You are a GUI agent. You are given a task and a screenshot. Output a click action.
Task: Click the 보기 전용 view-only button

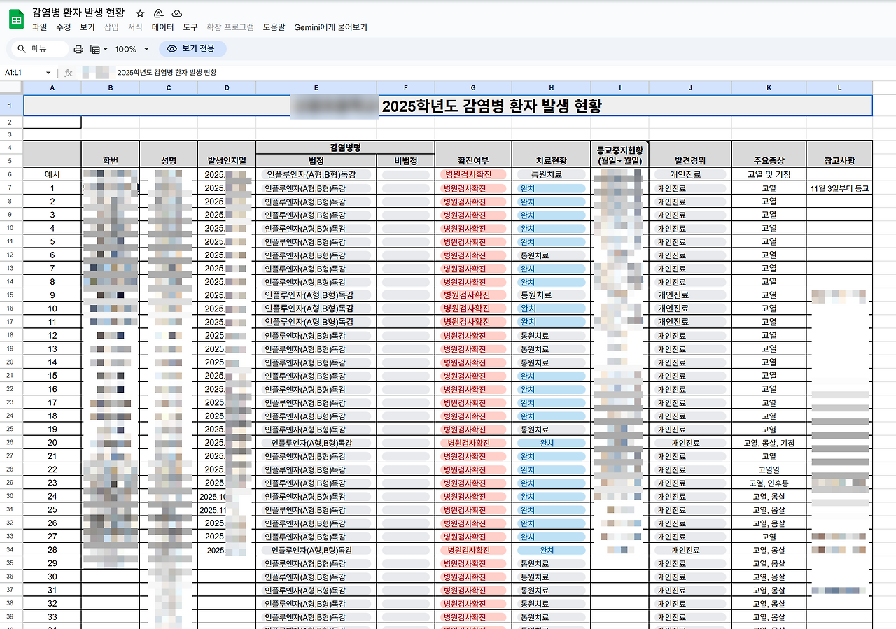(x=192, y=49)
